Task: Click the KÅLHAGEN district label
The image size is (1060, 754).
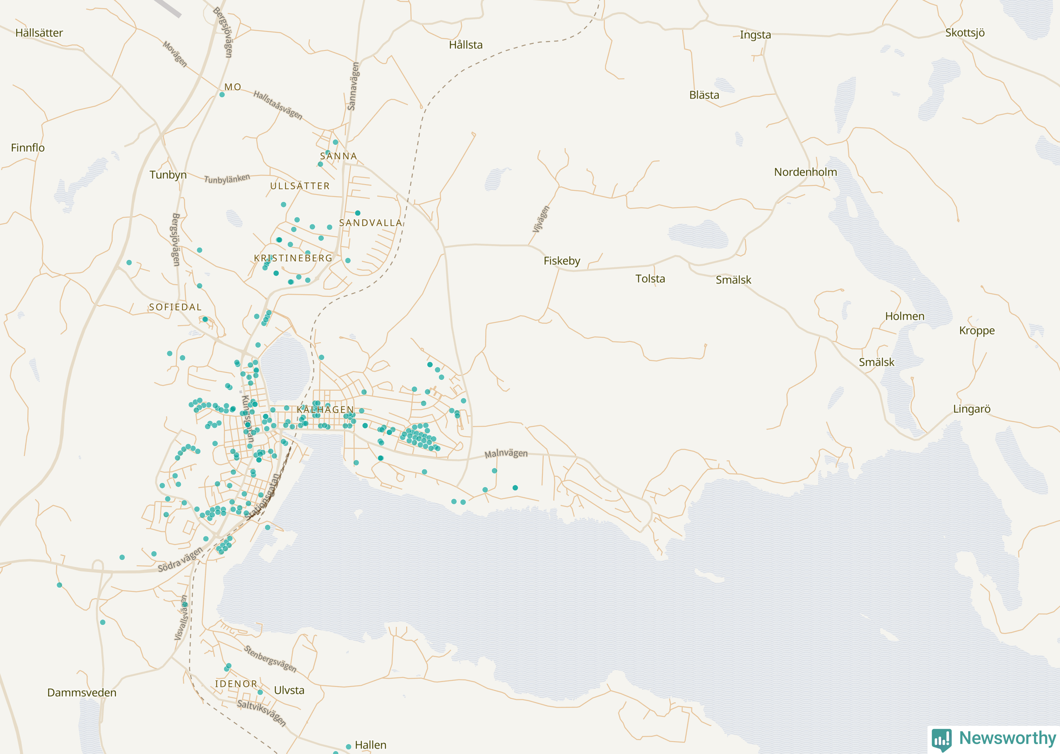Action: click(x=325, y=410)
